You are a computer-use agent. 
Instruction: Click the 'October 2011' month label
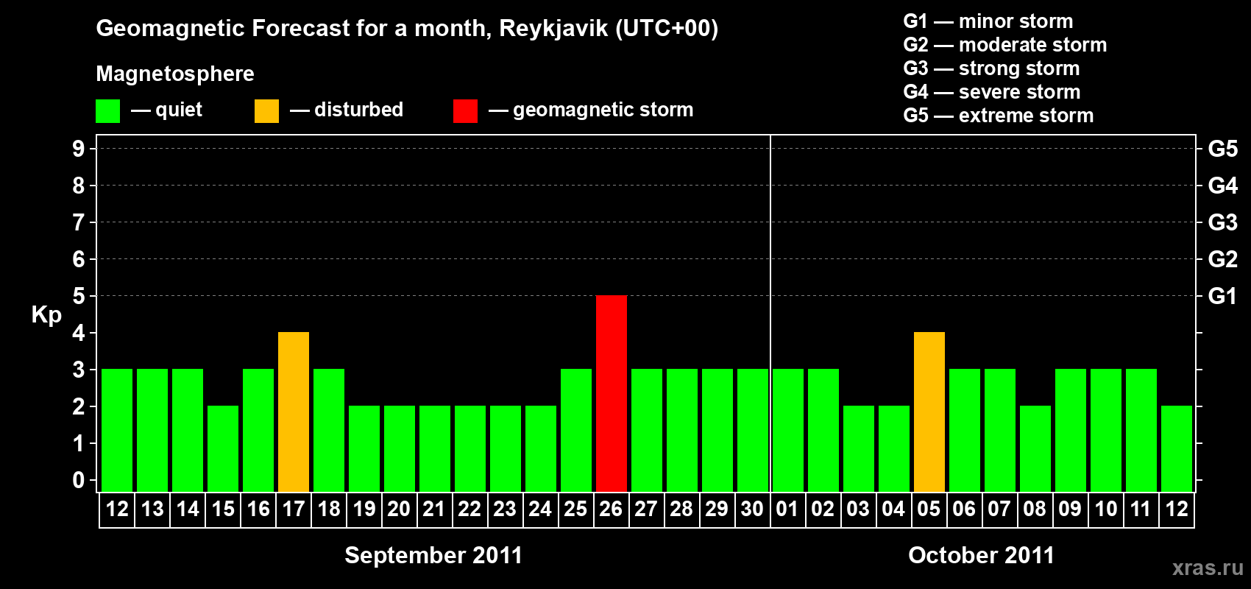(981, 555)
